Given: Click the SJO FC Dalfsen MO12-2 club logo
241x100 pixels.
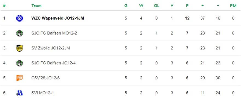Looking at the screenshot, I should tap(19, 33).
